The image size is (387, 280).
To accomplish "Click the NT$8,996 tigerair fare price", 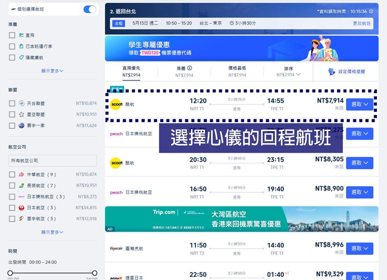I will 329,245.
